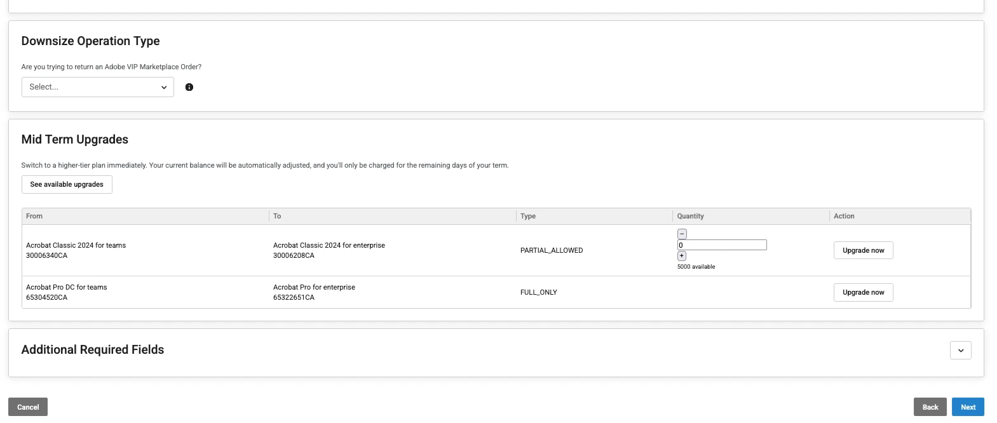This screenshot has height=423, width=997.
Task: Click the 5000 available label
Action: pyautogui.click(x=696, y=267)
